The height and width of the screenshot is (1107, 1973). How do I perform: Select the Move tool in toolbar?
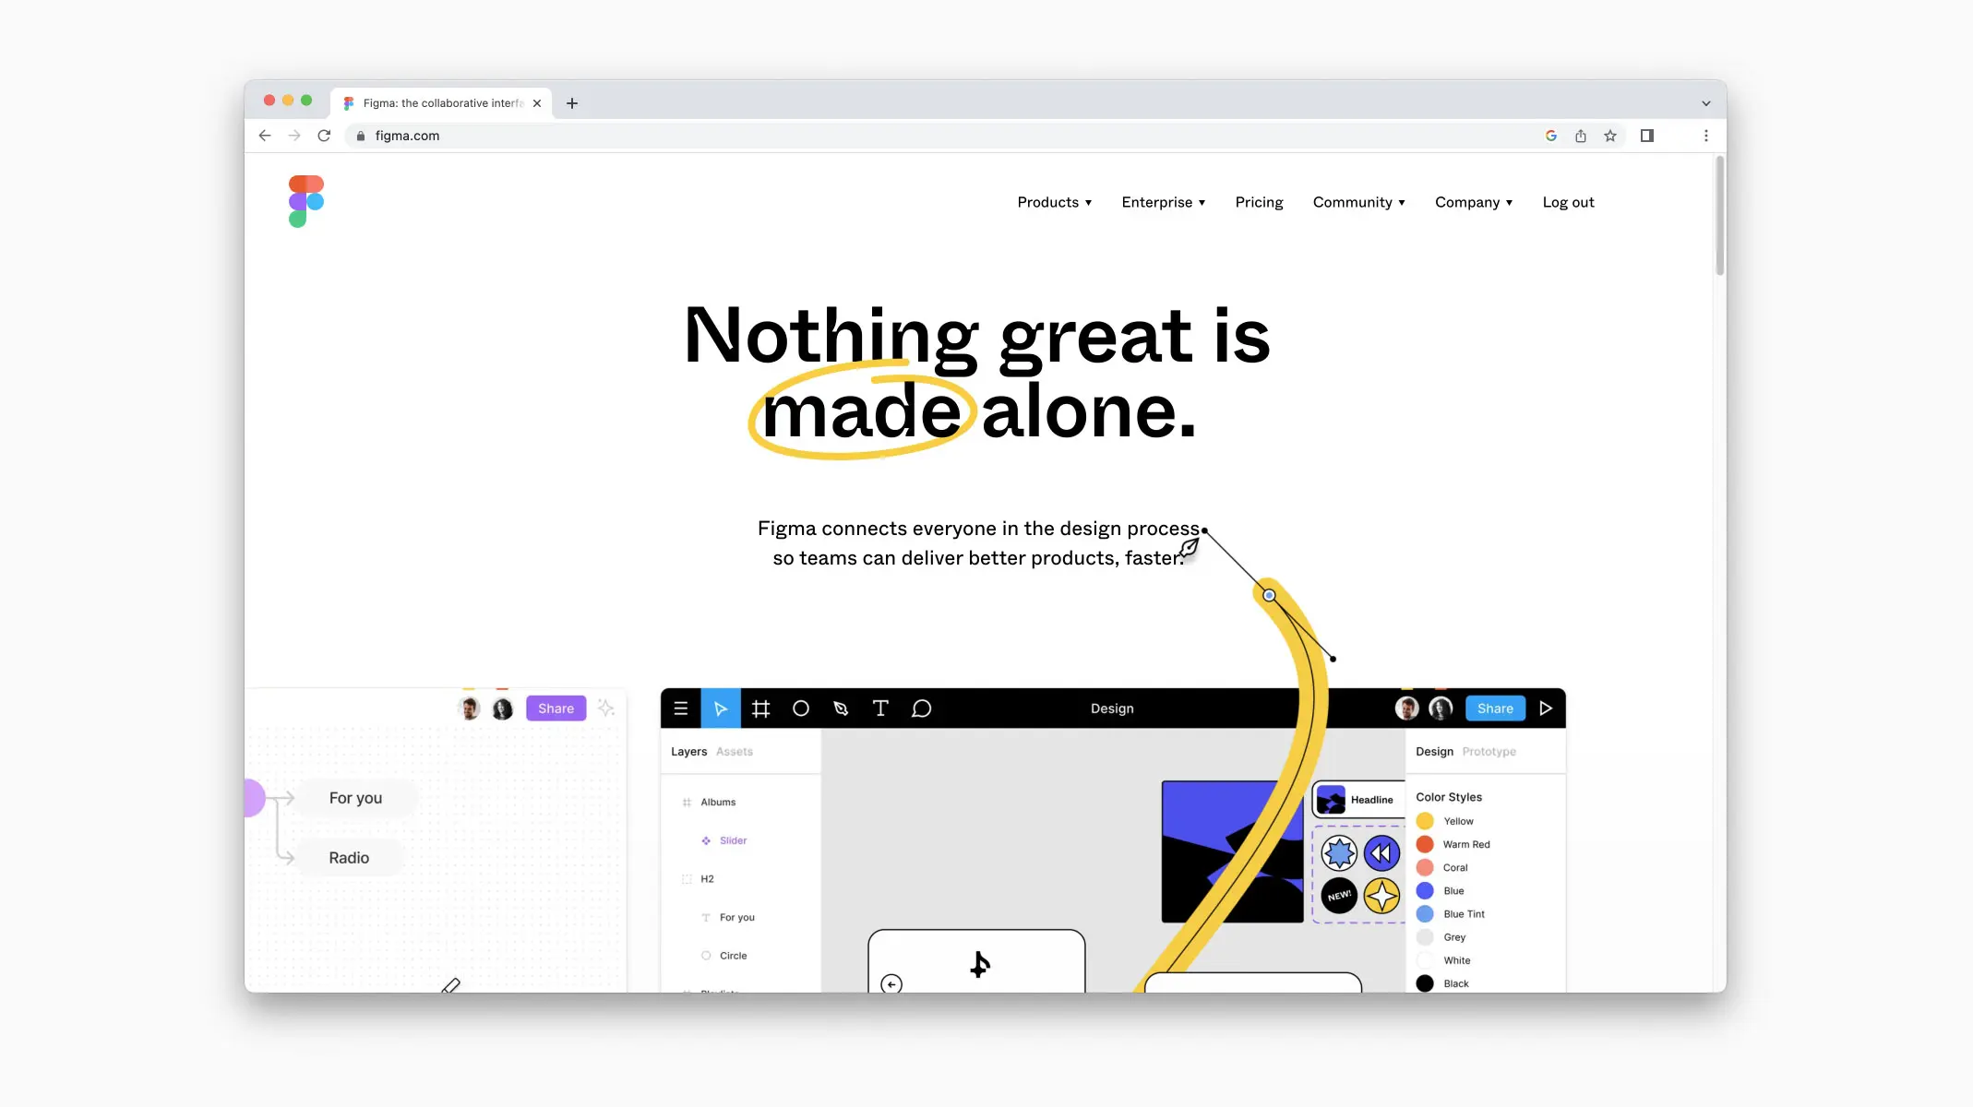[721, 708]
